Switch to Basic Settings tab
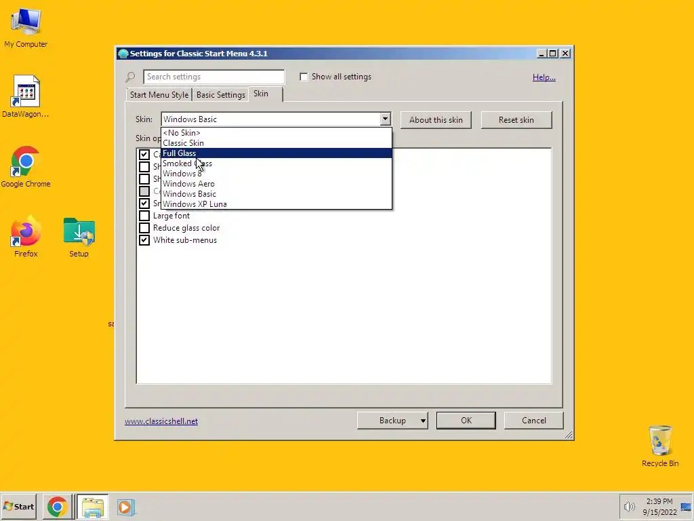The height and width of the screenshot is (521, 694). (x=220, y=95)
